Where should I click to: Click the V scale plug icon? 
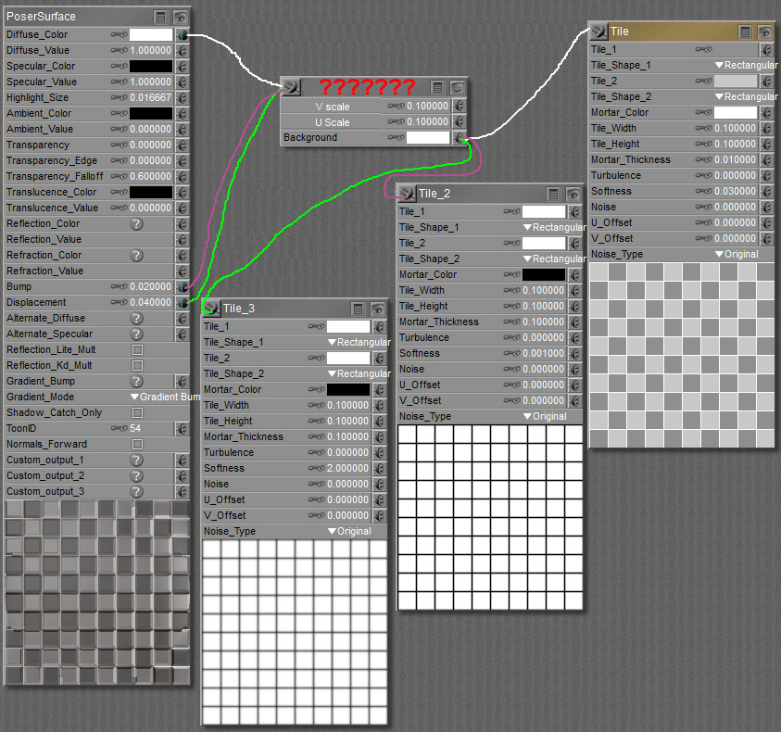pyautogui.click(x=460, y=107)
